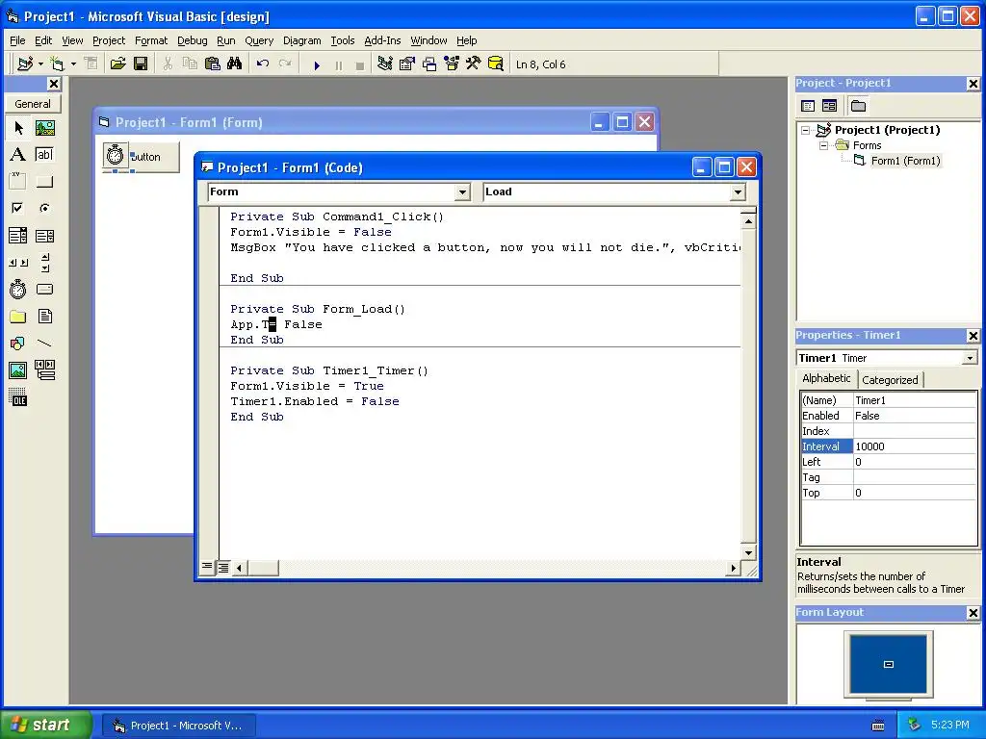Image resolution: width=986 pixels, height=739 pixels.
Task: Open the Add Form dropdown arrow
Action: pos(73,64)
